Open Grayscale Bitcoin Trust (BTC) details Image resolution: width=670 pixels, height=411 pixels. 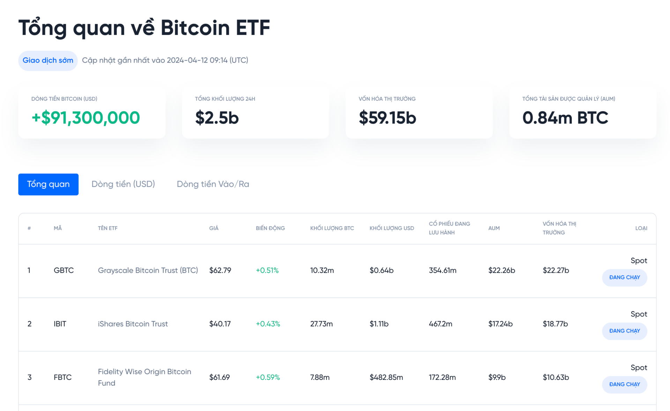[x=148, y=270]
